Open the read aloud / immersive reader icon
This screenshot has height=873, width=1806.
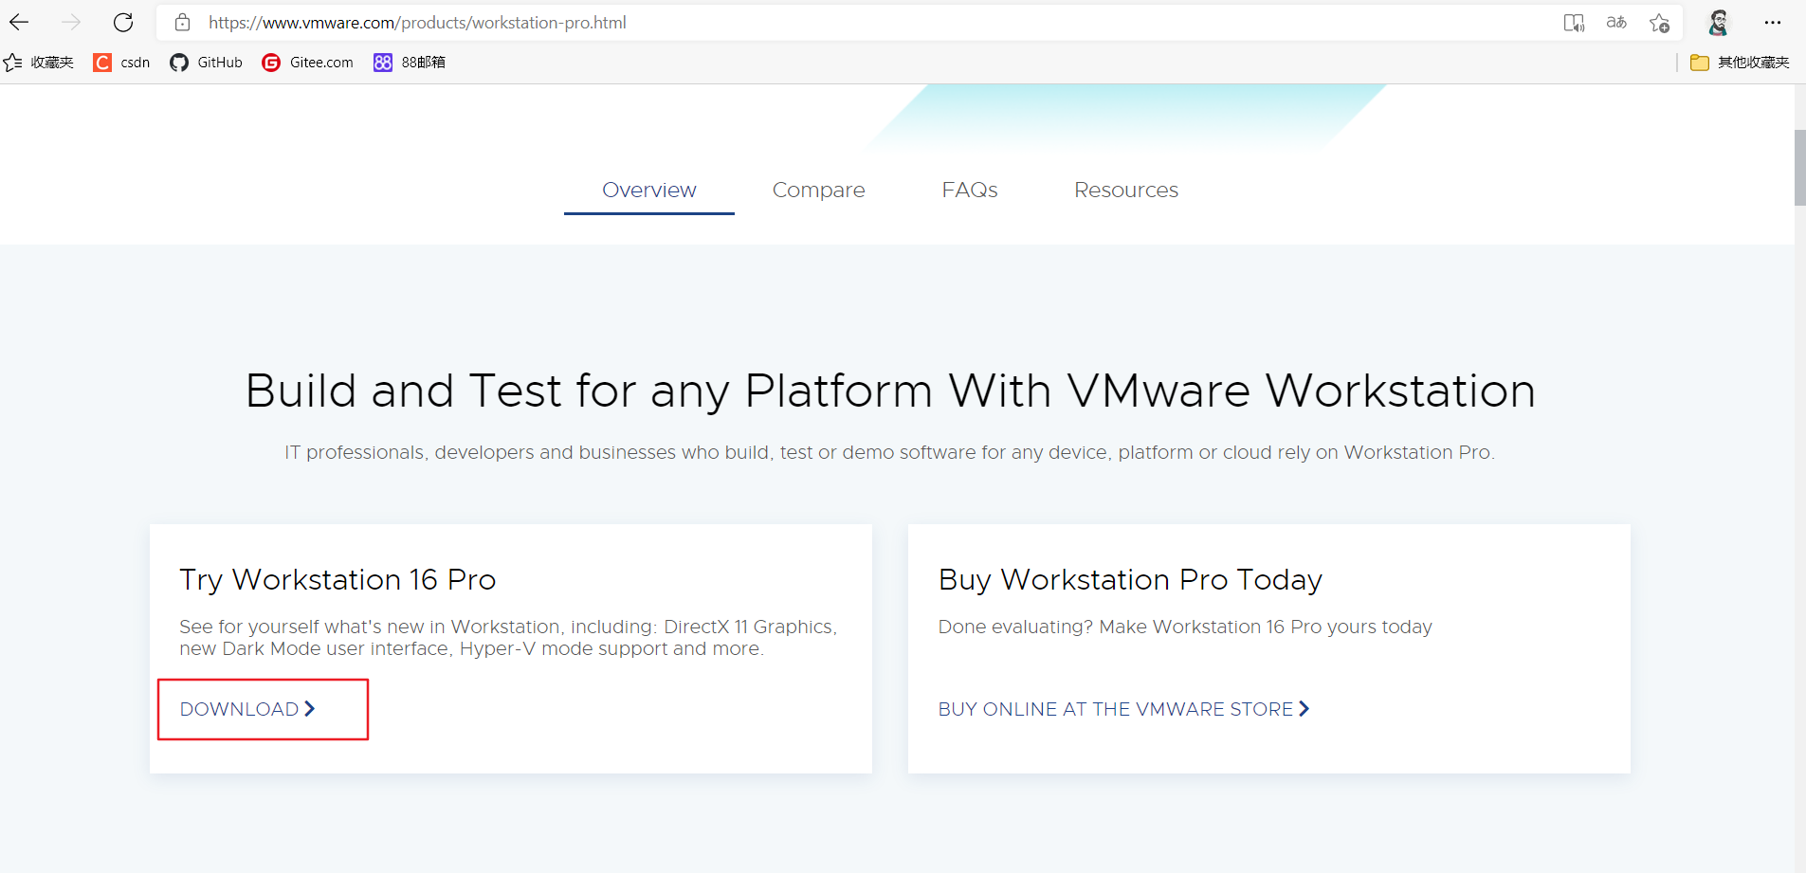tap(1573, 22)
